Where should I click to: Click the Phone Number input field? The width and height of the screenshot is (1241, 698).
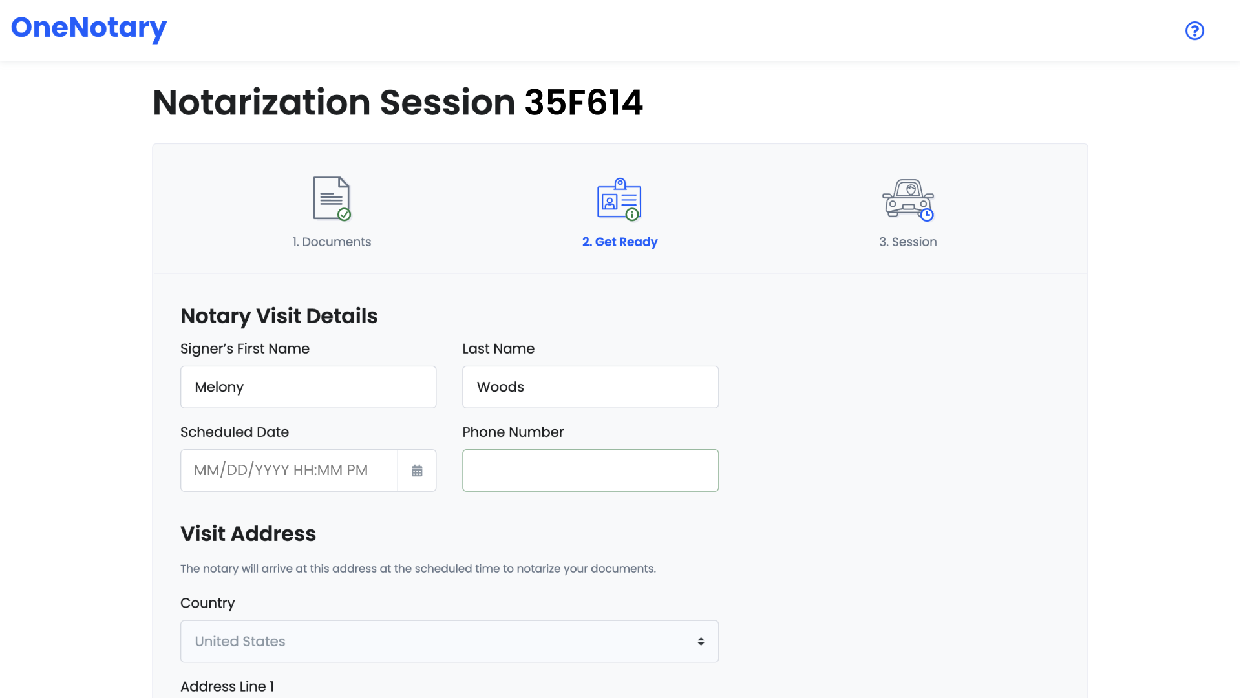pos(590,471)
